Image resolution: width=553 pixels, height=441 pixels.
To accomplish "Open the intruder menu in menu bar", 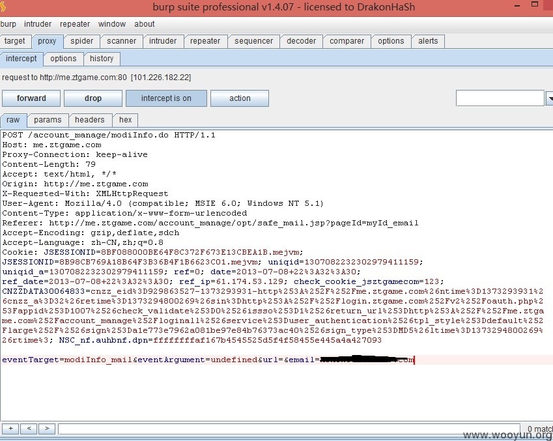I will (38, 24).
